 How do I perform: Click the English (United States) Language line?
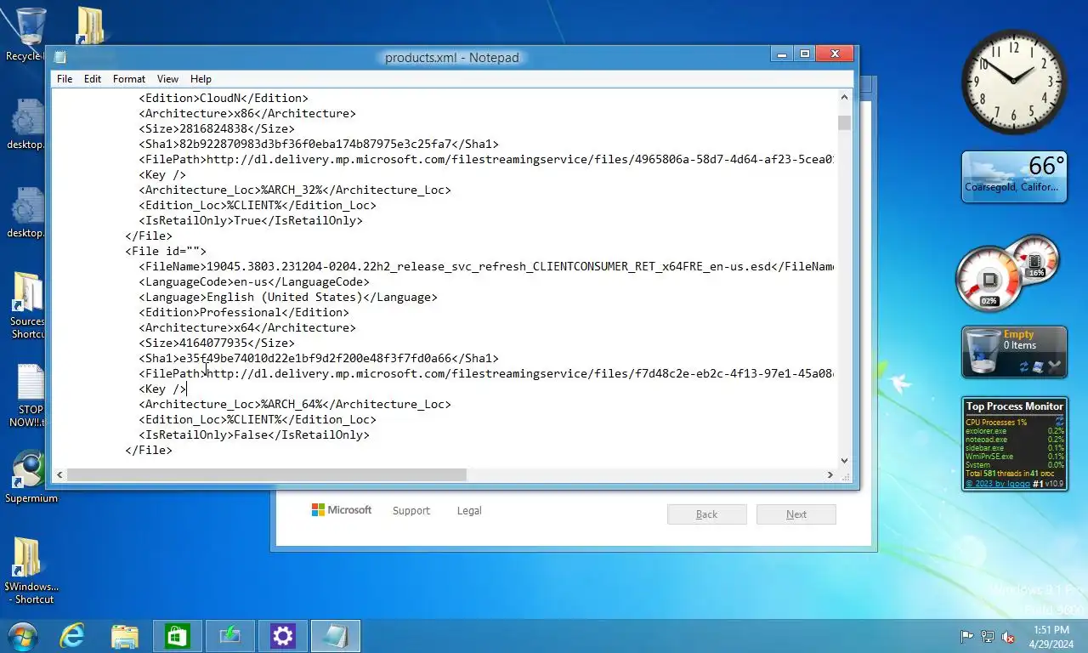288,297
